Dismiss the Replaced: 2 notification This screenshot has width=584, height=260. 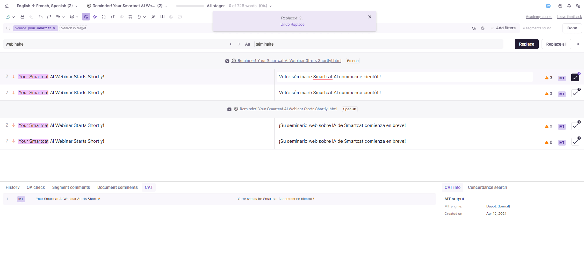tap(370, 17)
